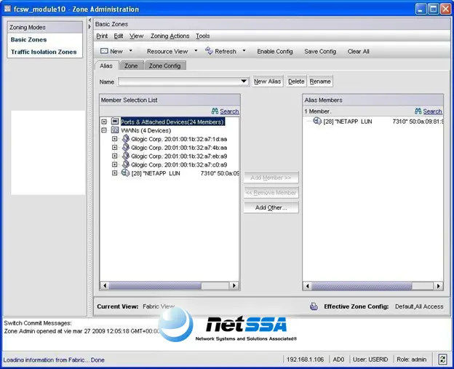Click the printer icon beside Effective Zone Config
This screenshot has width=454, height=369.
[314, 306]
